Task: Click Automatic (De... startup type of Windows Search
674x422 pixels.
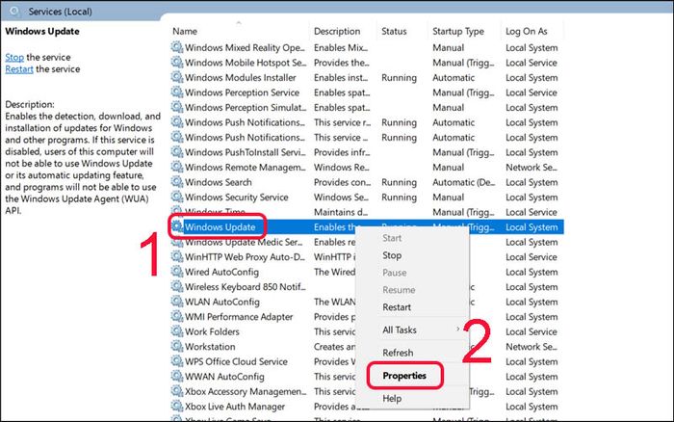Action: click(x=464, y=182)
